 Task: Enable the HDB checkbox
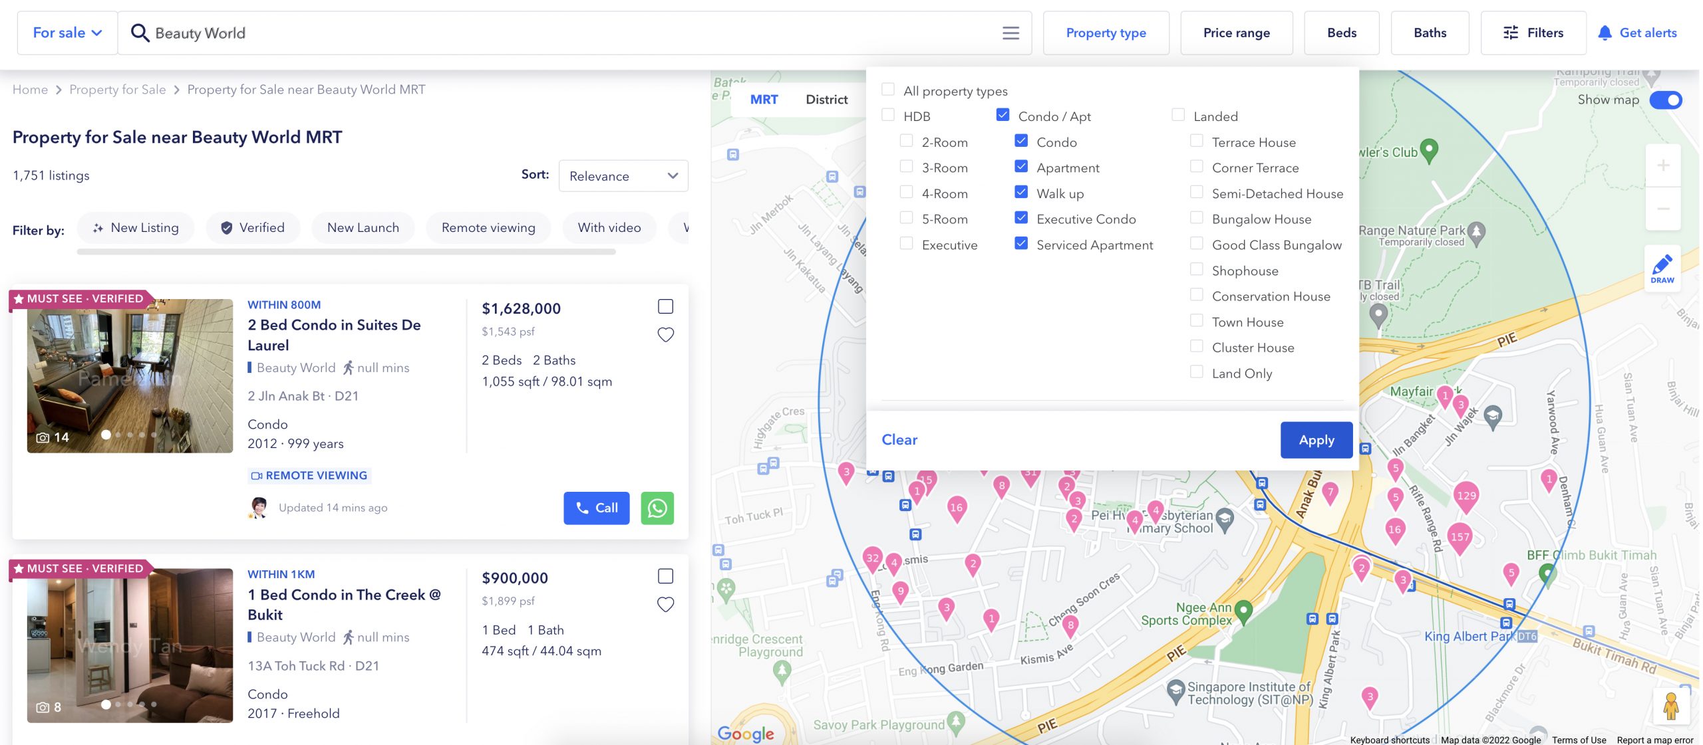tap(887, 115)
